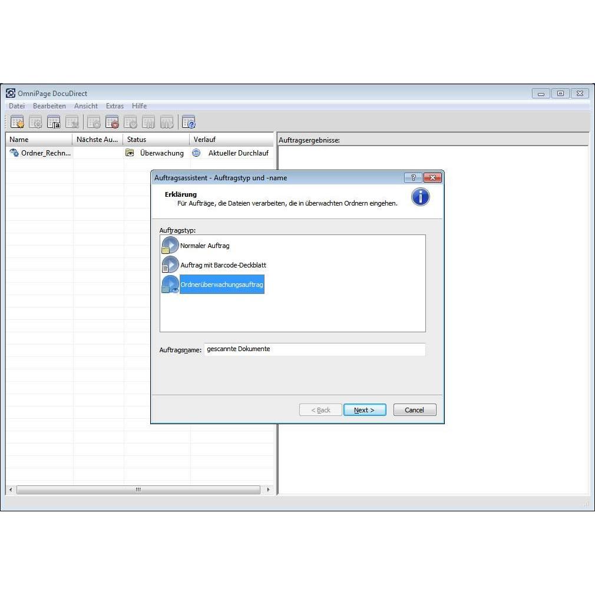
Task: Click the Next button
Action: pos(365,410)
